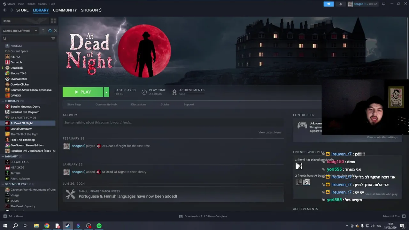This screenshot has height=230, width=409.
Task: Collapse the FEBRUARY library group
Action: [3, 101]
